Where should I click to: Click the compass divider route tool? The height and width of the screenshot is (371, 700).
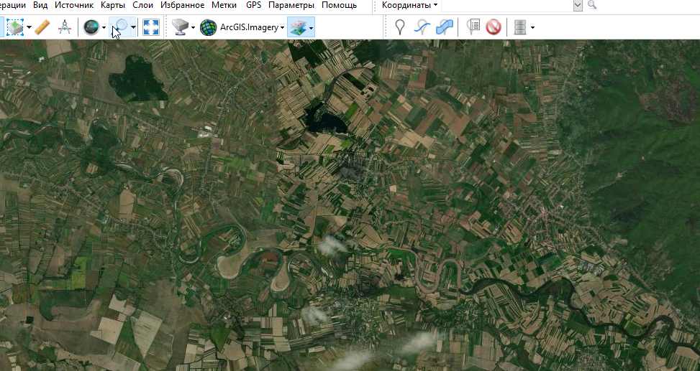(65, 28)
